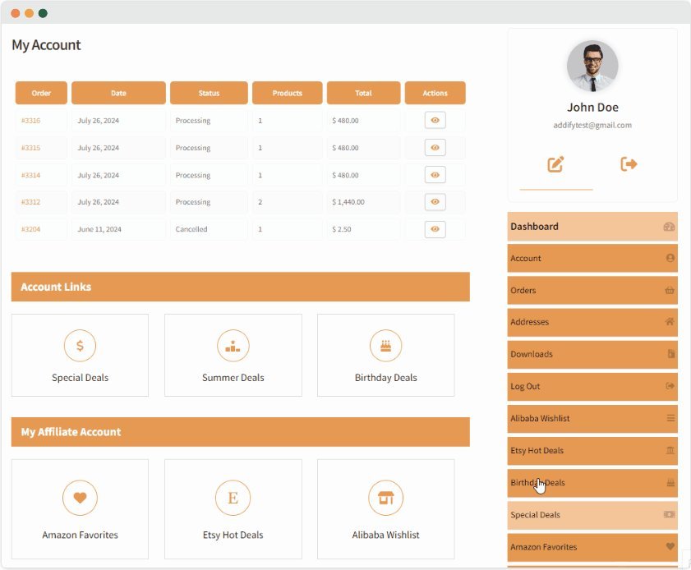Click the Orders basket icon in sidebar

coord(670,290)
